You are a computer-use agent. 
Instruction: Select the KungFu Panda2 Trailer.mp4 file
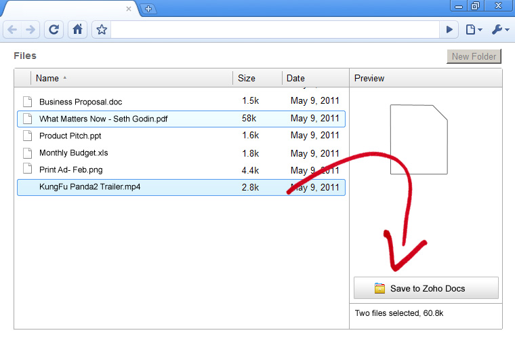90,187
